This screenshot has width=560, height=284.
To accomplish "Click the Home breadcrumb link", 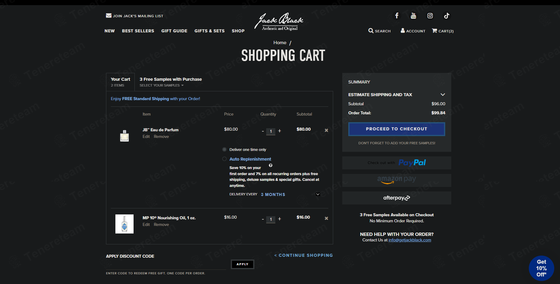I will tap(280, 43).
